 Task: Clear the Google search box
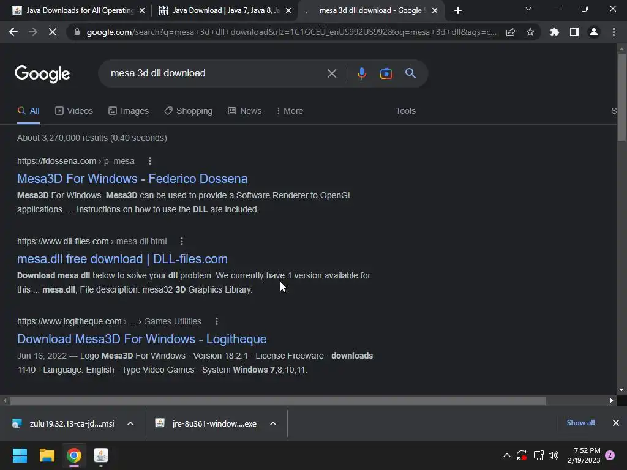coord(331,73)
